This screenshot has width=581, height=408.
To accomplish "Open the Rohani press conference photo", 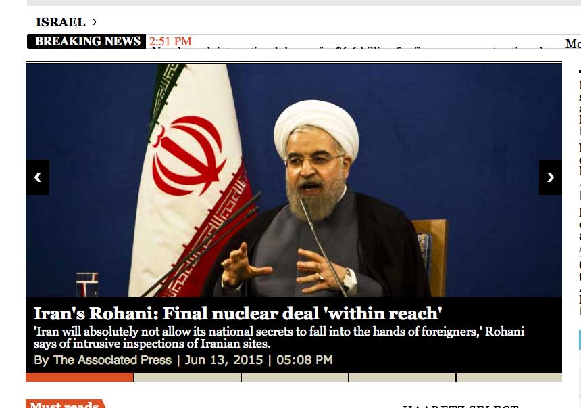I will click(294, 180).
